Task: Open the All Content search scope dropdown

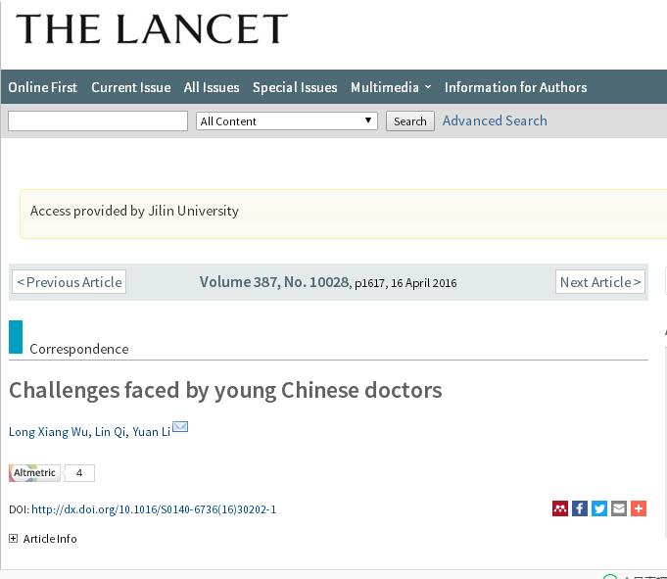Action: (x=287, y=121)
